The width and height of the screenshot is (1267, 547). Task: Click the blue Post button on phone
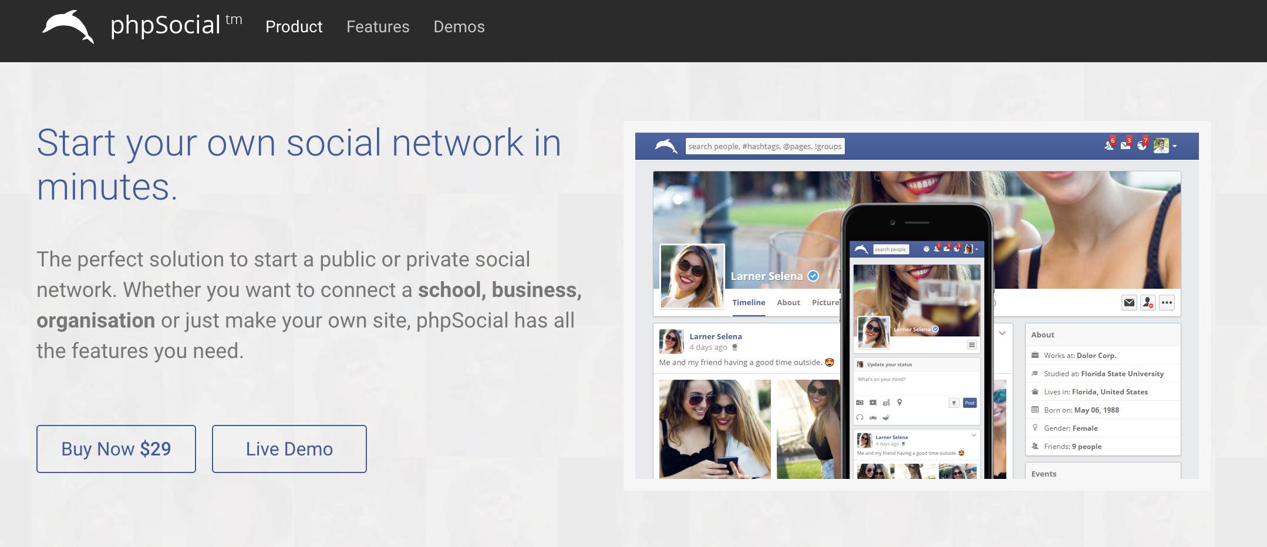coord(970,403)
